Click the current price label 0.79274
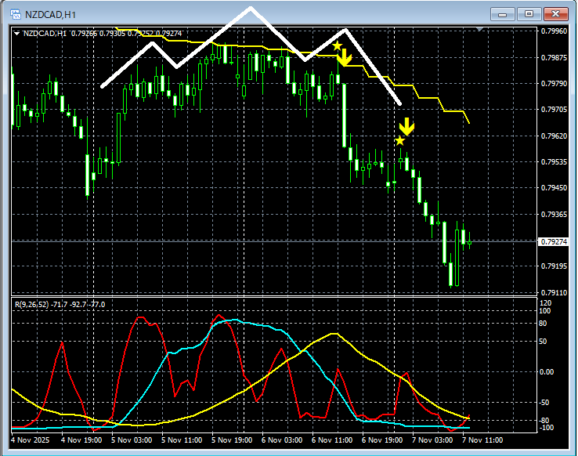 [x=554, y=242]
